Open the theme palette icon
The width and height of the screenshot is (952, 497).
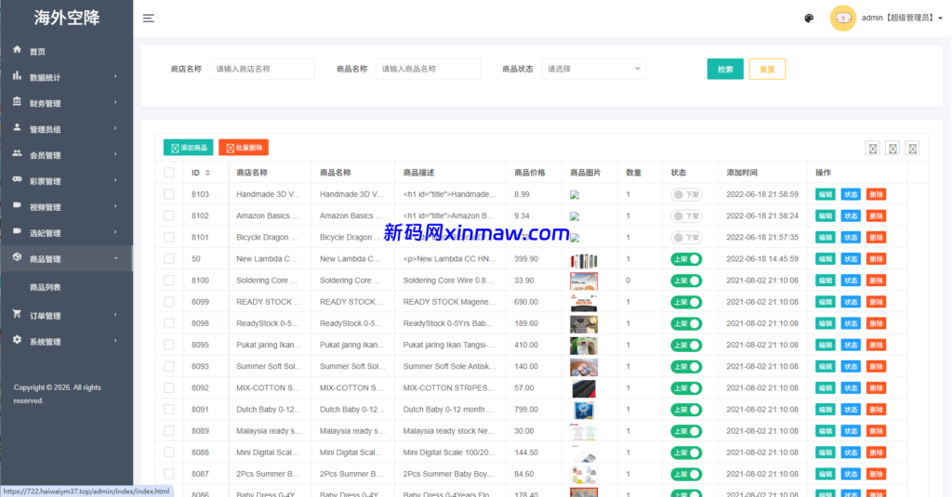(x=809, y=19)
